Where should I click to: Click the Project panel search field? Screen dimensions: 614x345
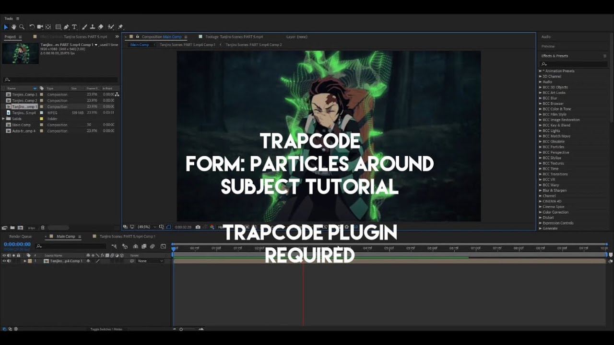coord(60,80)
